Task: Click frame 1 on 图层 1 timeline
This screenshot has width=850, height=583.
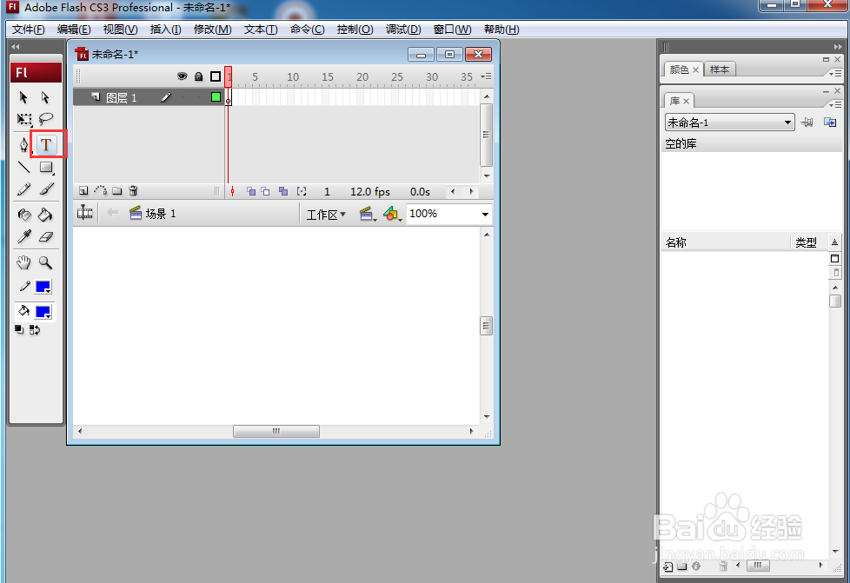Action: [x=229, y=97]
